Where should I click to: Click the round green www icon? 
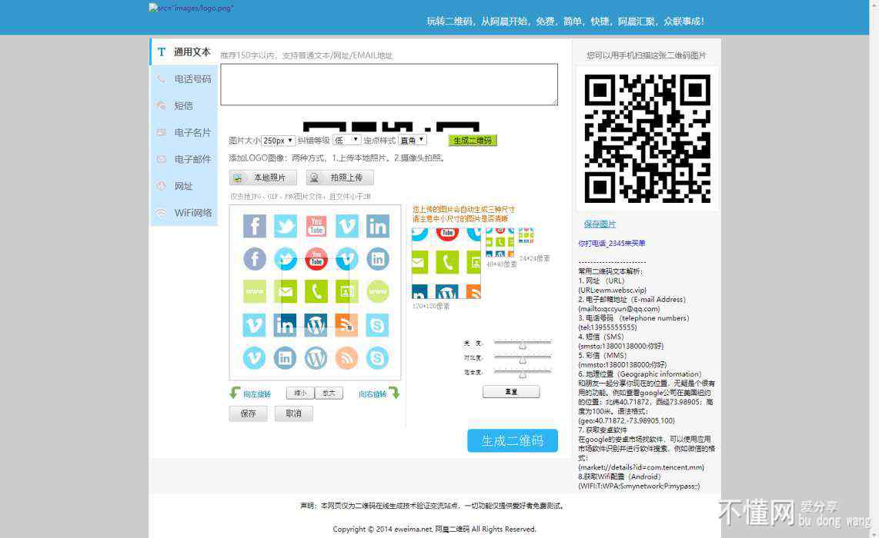coord(378,292)
